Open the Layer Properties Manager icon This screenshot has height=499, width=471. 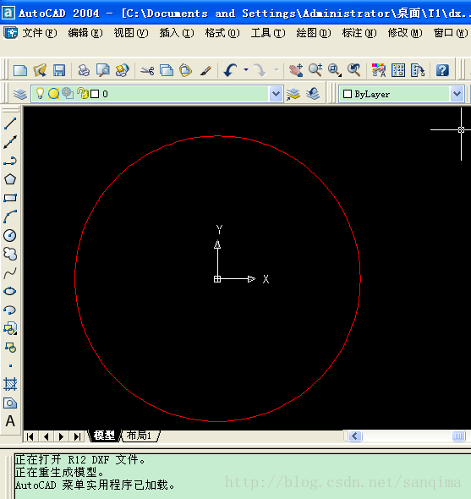pos(20,94)
